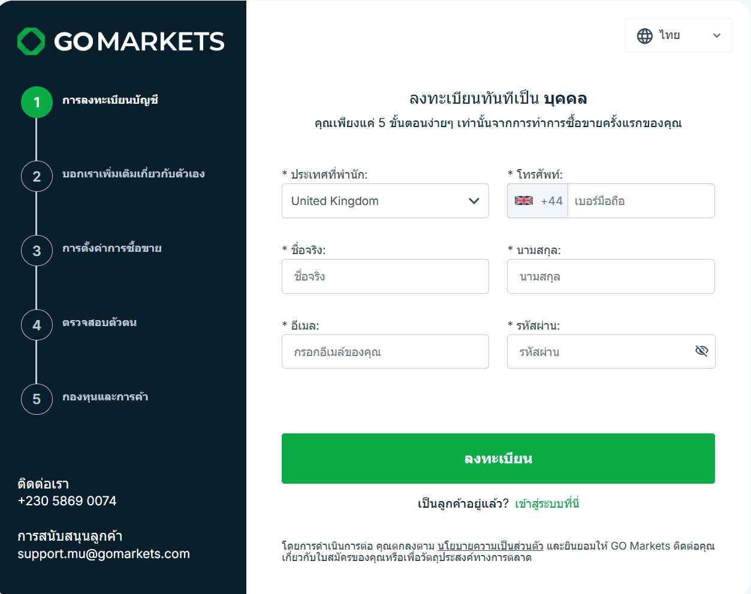The width and height of the screenshot is (751, 594).
Task: Click the UK flag in the phone field
Action: pos(523,201)
